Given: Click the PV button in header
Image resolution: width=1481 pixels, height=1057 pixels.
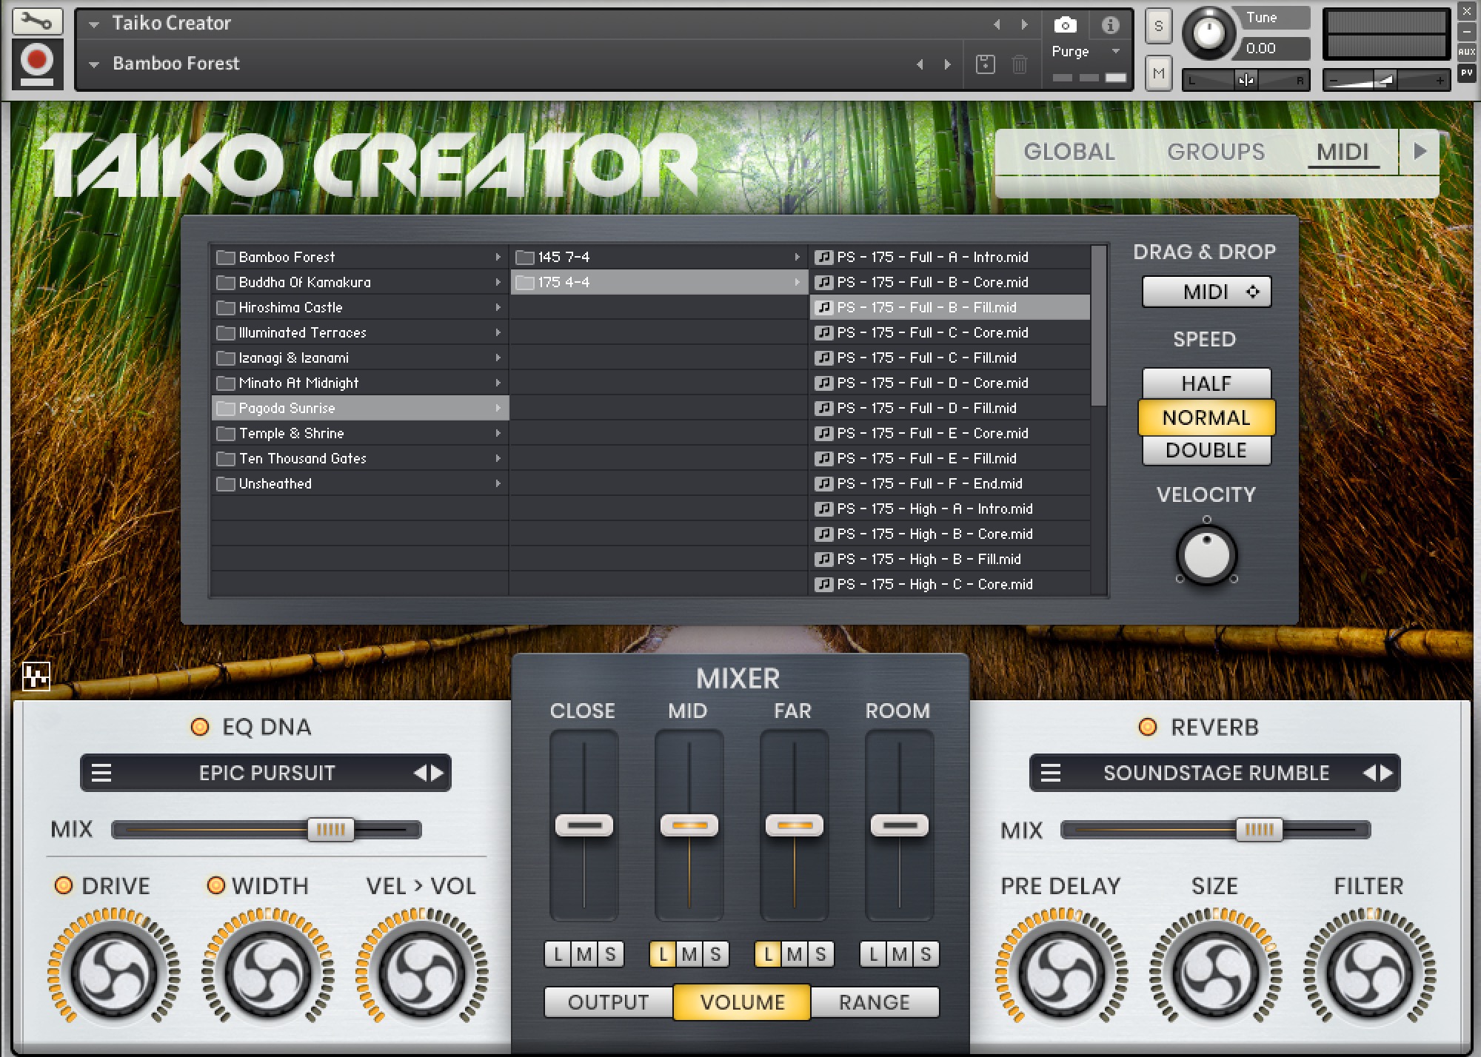Looking at the screenshot, I should (1467, 73).
